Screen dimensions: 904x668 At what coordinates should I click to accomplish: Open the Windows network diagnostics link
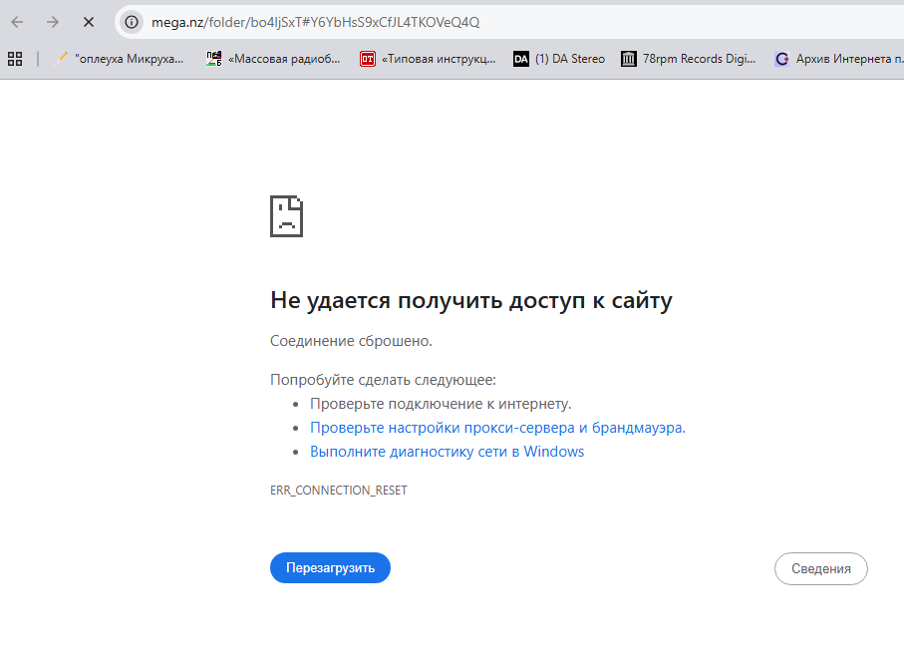[448, 451]
